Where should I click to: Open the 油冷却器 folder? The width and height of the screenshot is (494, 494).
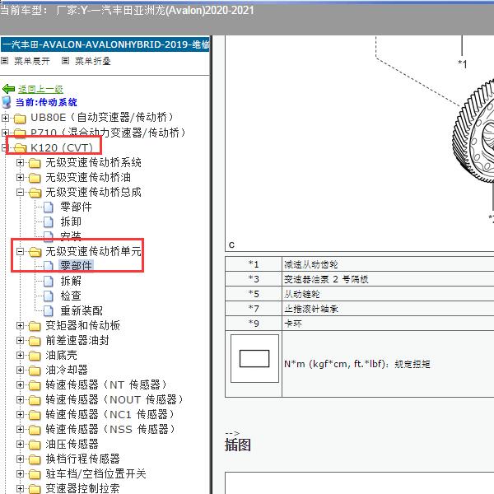[67, 370]
